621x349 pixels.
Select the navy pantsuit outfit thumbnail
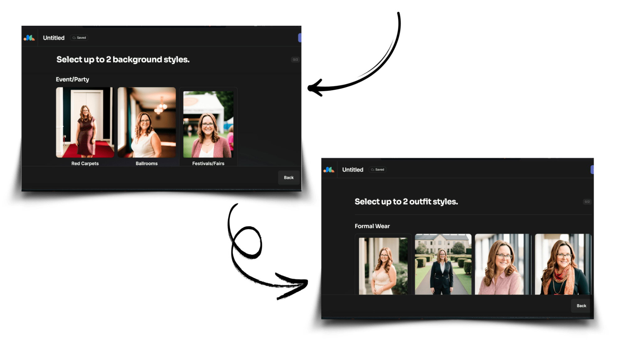click(443, 264)
